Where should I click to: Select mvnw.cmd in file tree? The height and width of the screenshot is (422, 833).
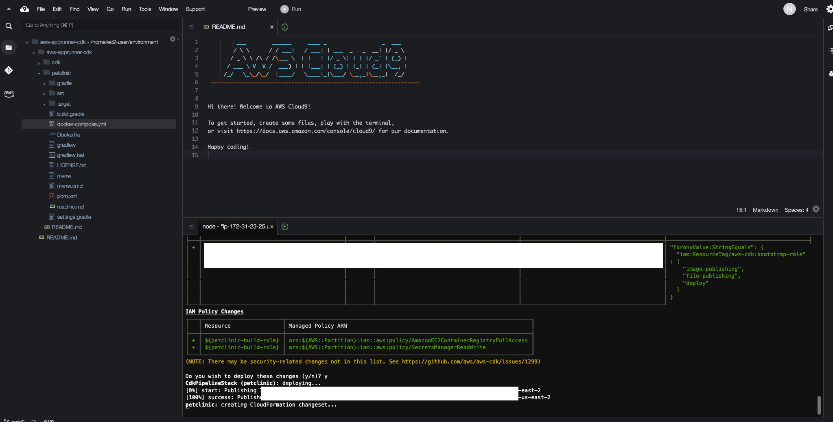tap(70, 186)
